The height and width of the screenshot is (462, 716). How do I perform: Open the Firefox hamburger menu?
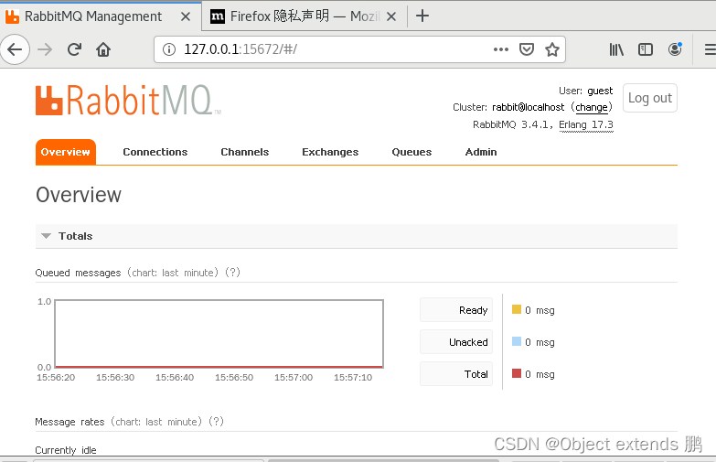tap(711, 49)
